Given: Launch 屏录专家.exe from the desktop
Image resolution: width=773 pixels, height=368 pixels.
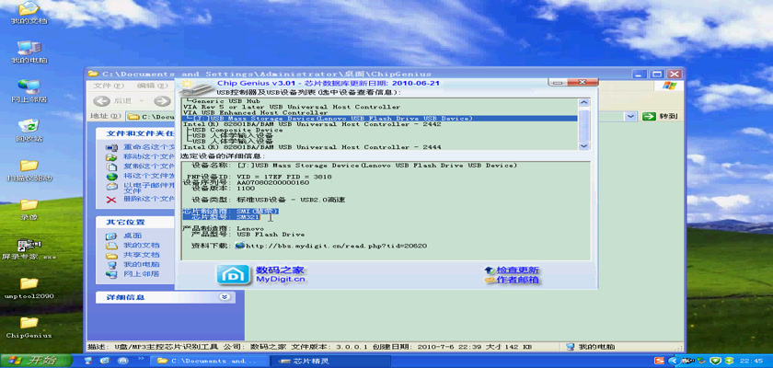Looking at the screenshot, I should [29, 248].
